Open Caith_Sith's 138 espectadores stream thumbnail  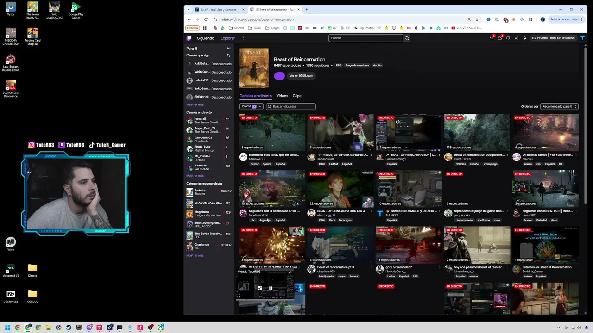477,132
